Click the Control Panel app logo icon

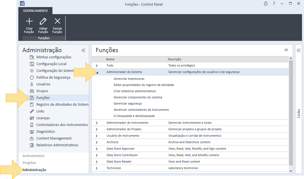(22, 3)
